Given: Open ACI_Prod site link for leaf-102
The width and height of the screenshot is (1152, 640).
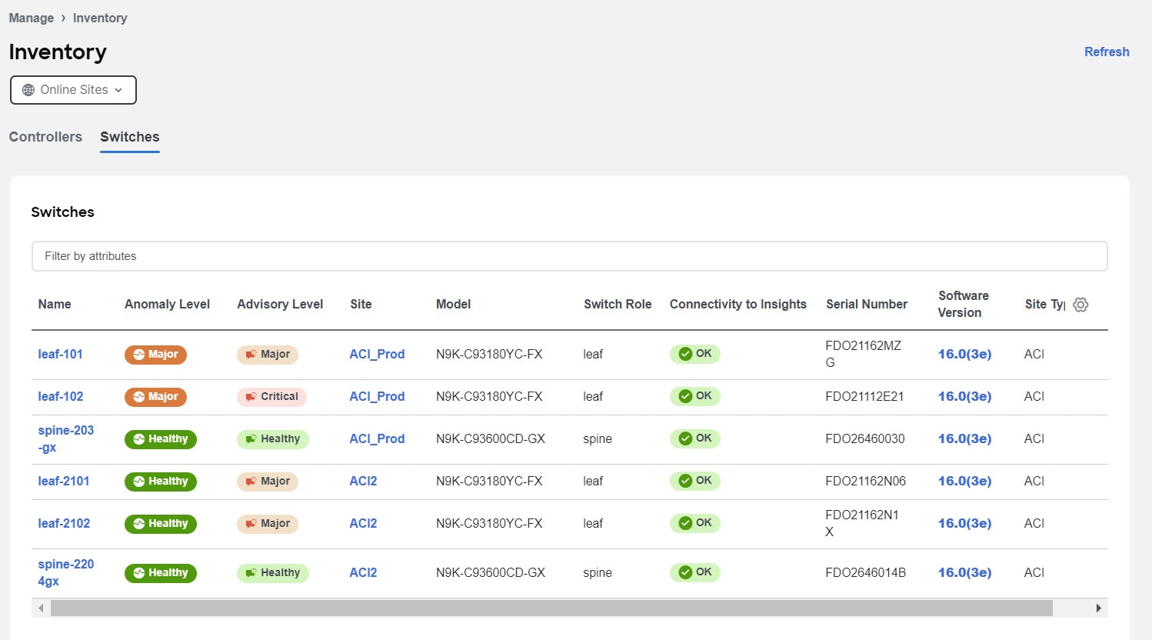Looking at the screenshot, I should click(x=377, y=397).
